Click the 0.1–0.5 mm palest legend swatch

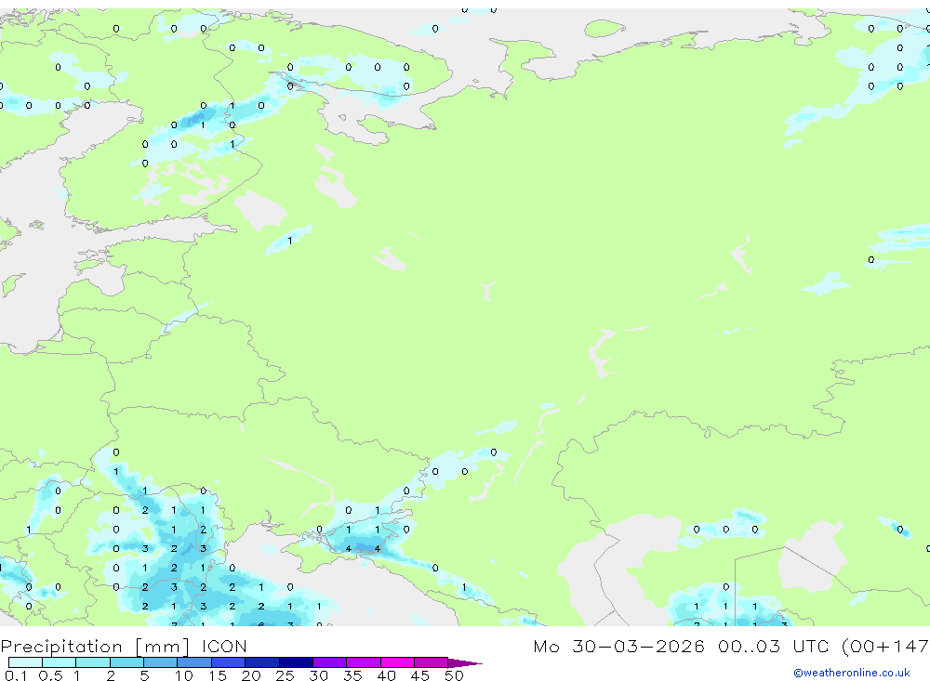coord(25,662)
